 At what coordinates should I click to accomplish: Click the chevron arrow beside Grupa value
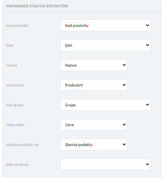(x=147, y=105)
